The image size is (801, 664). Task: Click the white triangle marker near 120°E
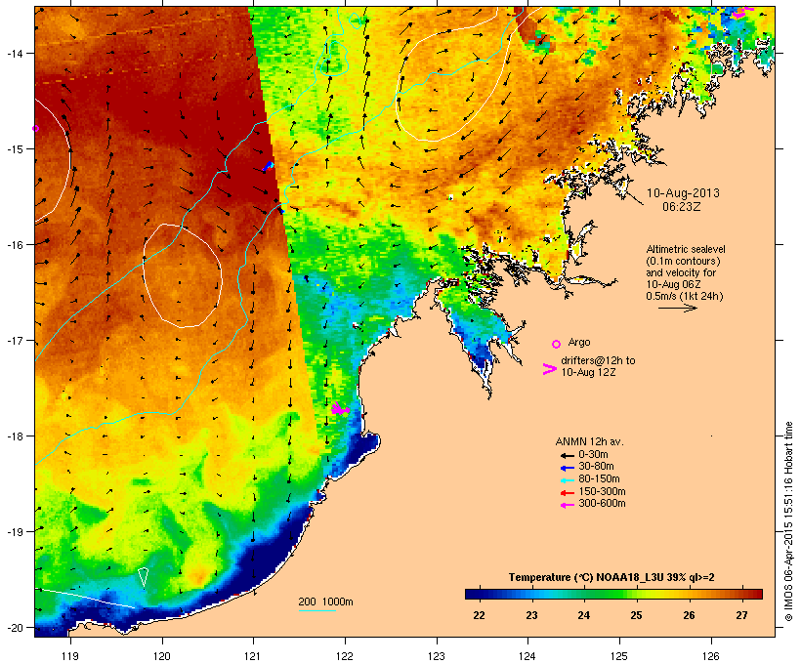pos(143,577)
